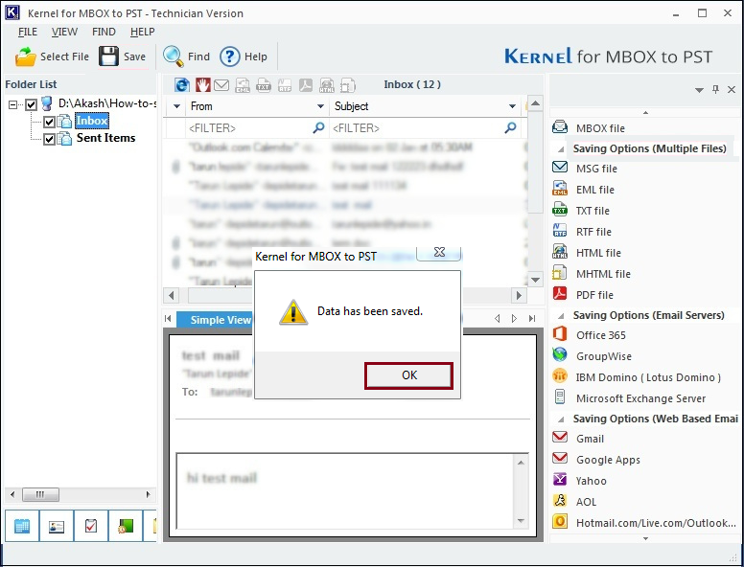This screenshot has height=567, width=744.
Task: Collapse Saving Options (Multiple Files) section
Action: coord(561,149)
